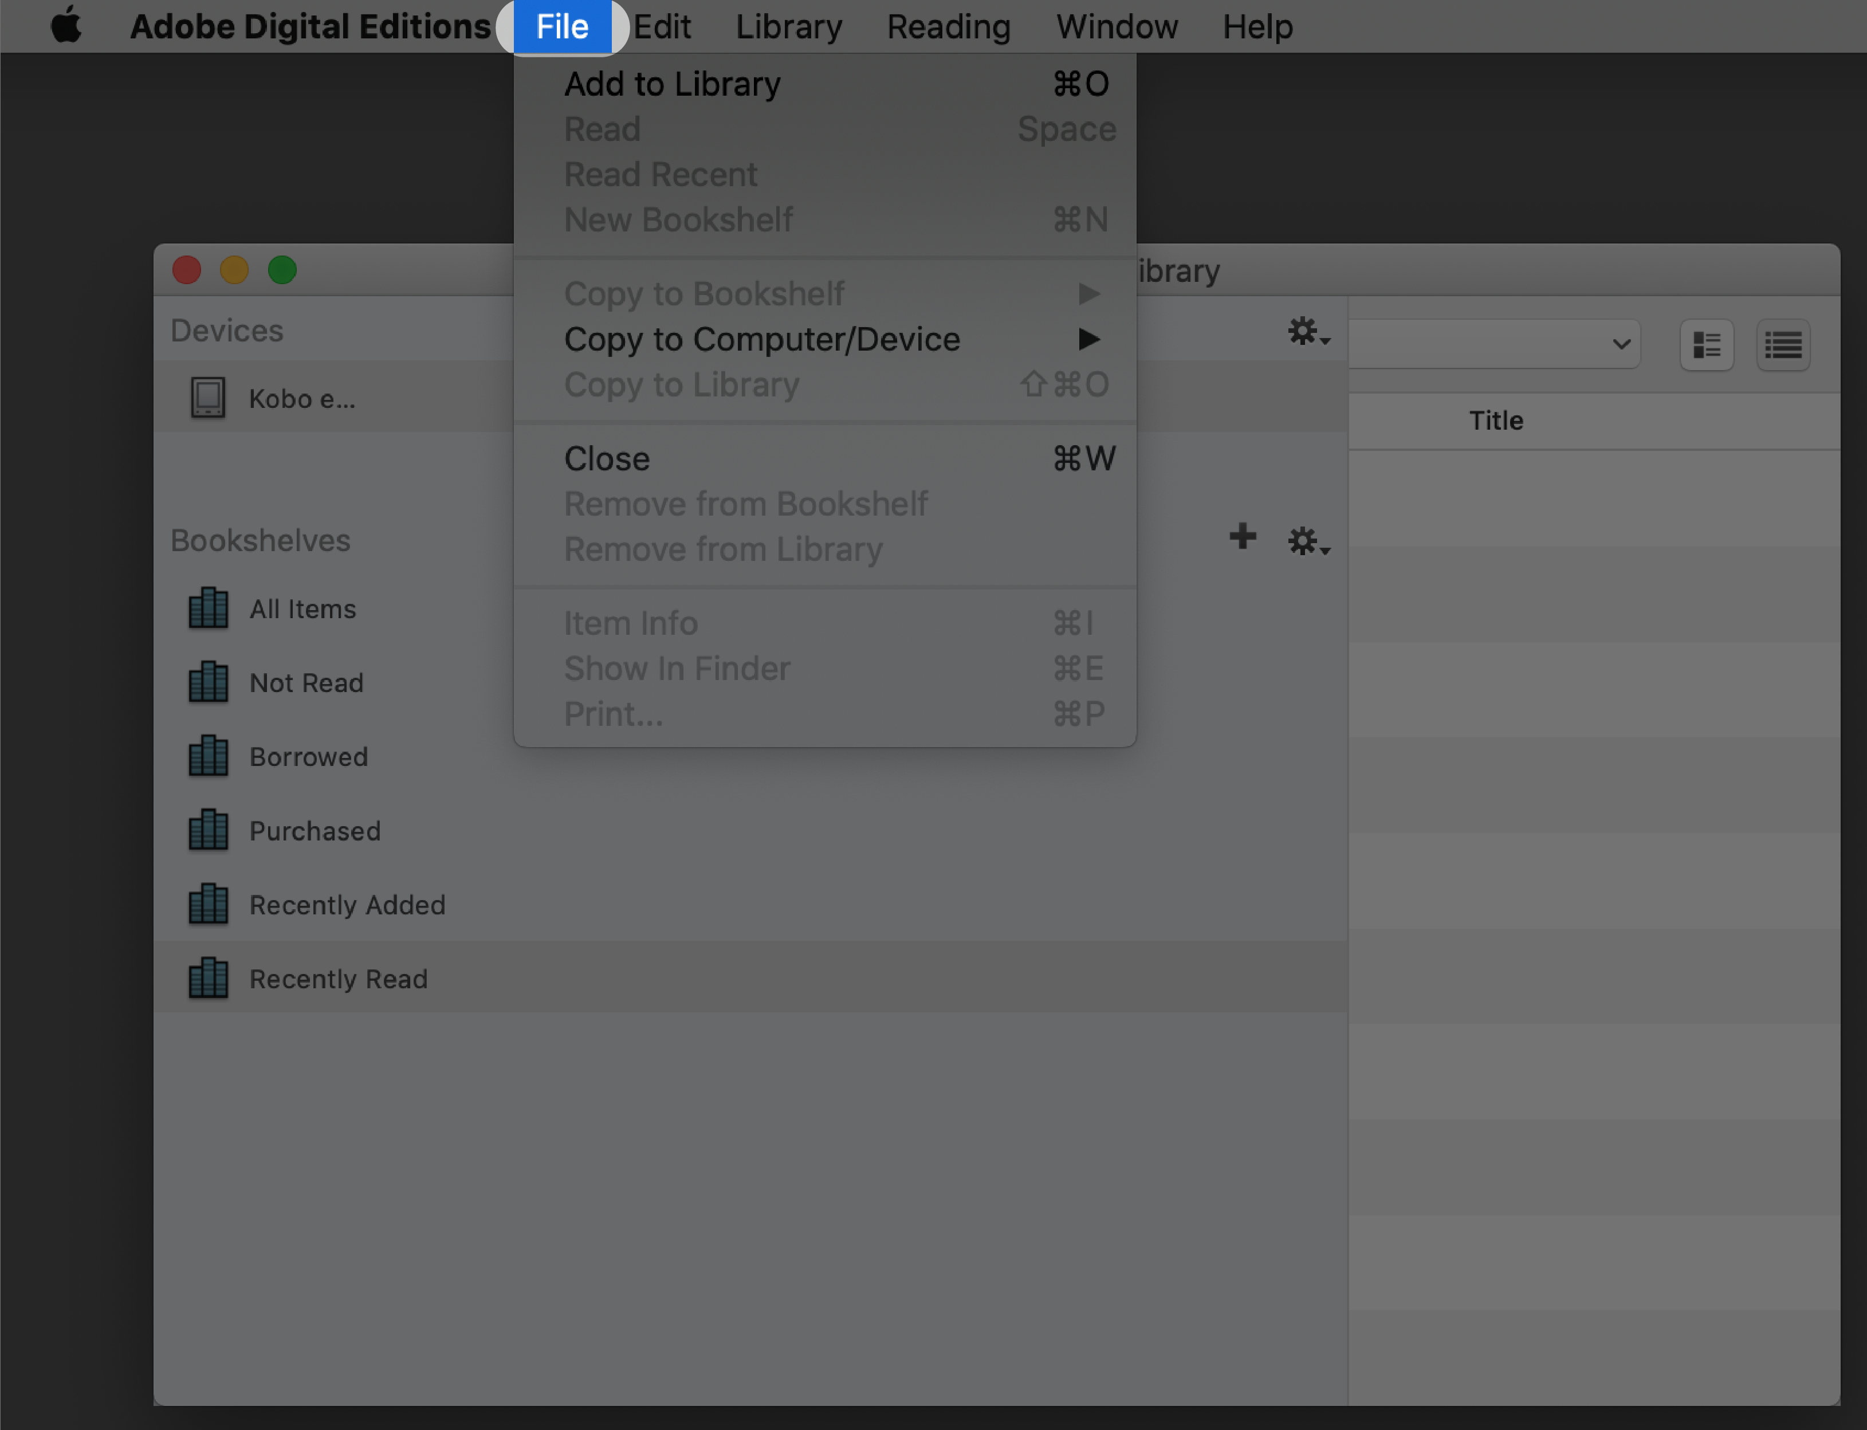Click the Recently Added bookshelf icon
The width and height of the screenshot is (1867, 1430).
[x=207, y=904]
